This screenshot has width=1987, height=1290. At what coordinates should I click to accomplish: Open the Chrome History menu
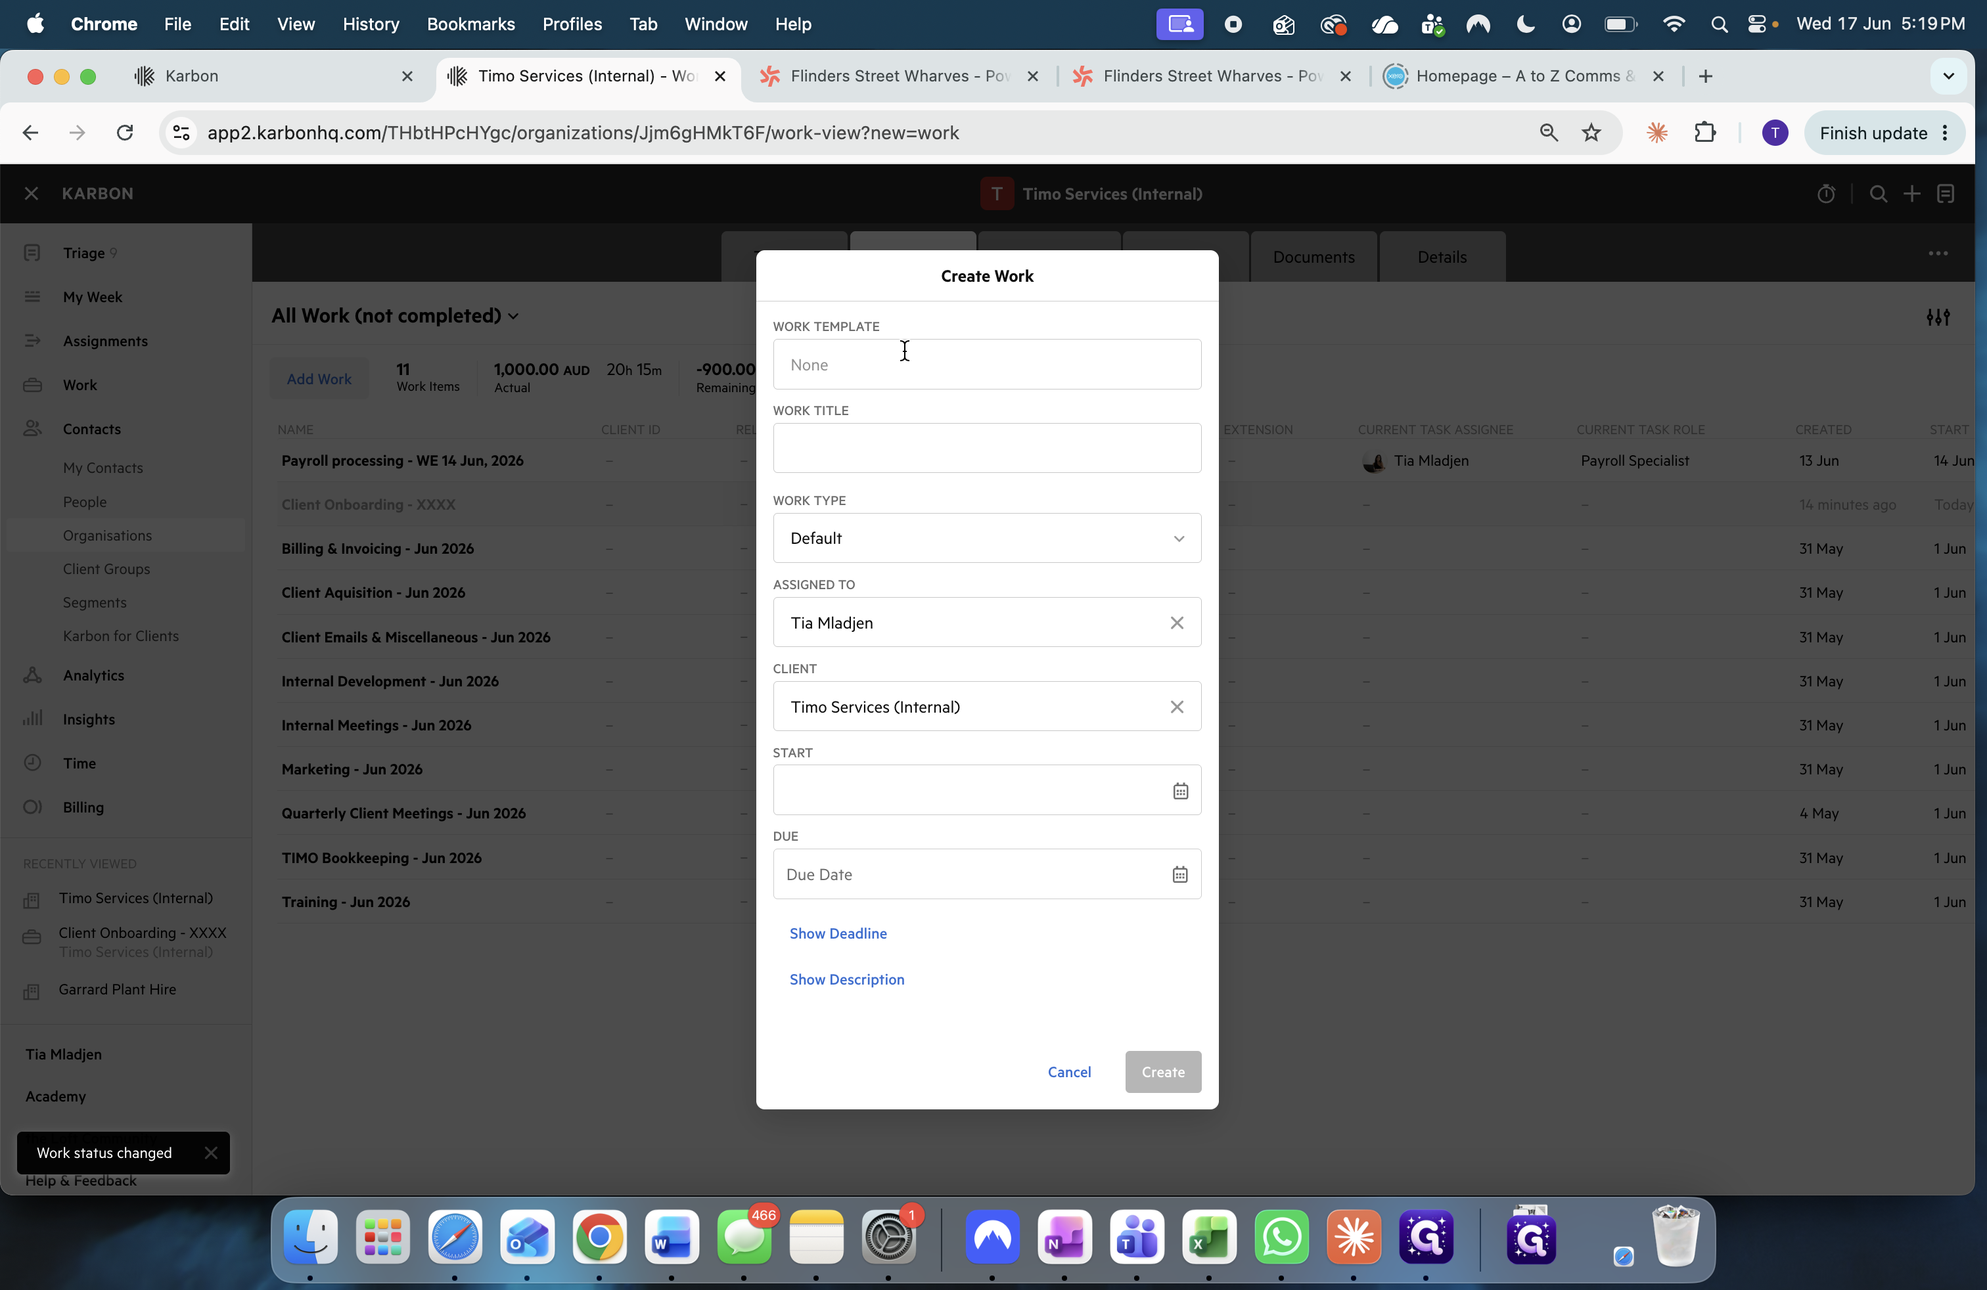pos(371,24)
